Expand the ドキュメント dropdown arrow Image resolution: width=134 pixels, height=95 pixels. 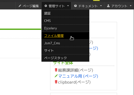(x=101, y=6)
